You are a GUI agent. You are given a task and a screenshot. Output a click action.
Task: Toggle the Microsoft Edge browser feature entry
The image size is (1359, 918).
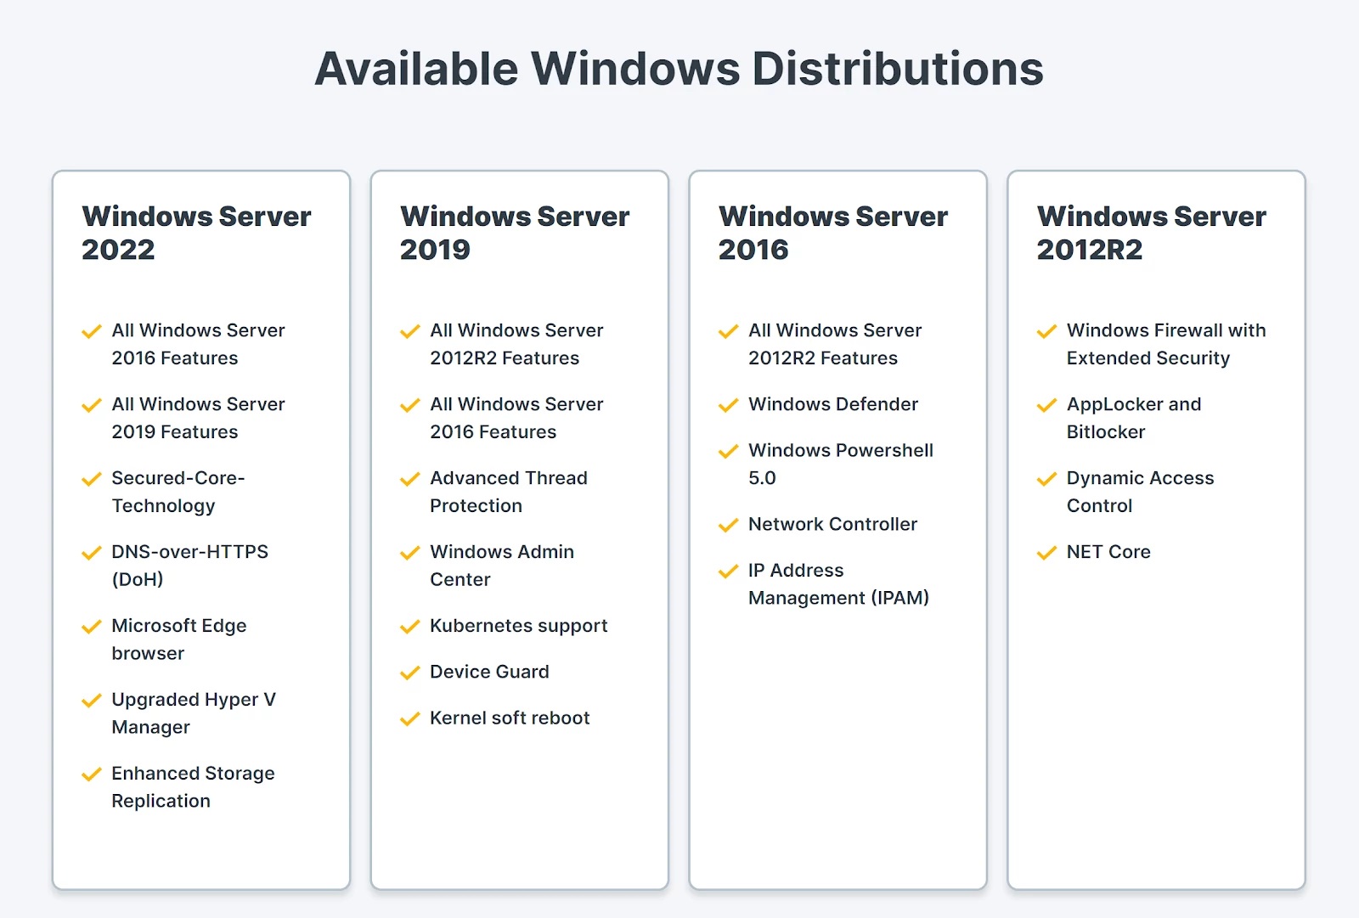click(x=178, y=639)
